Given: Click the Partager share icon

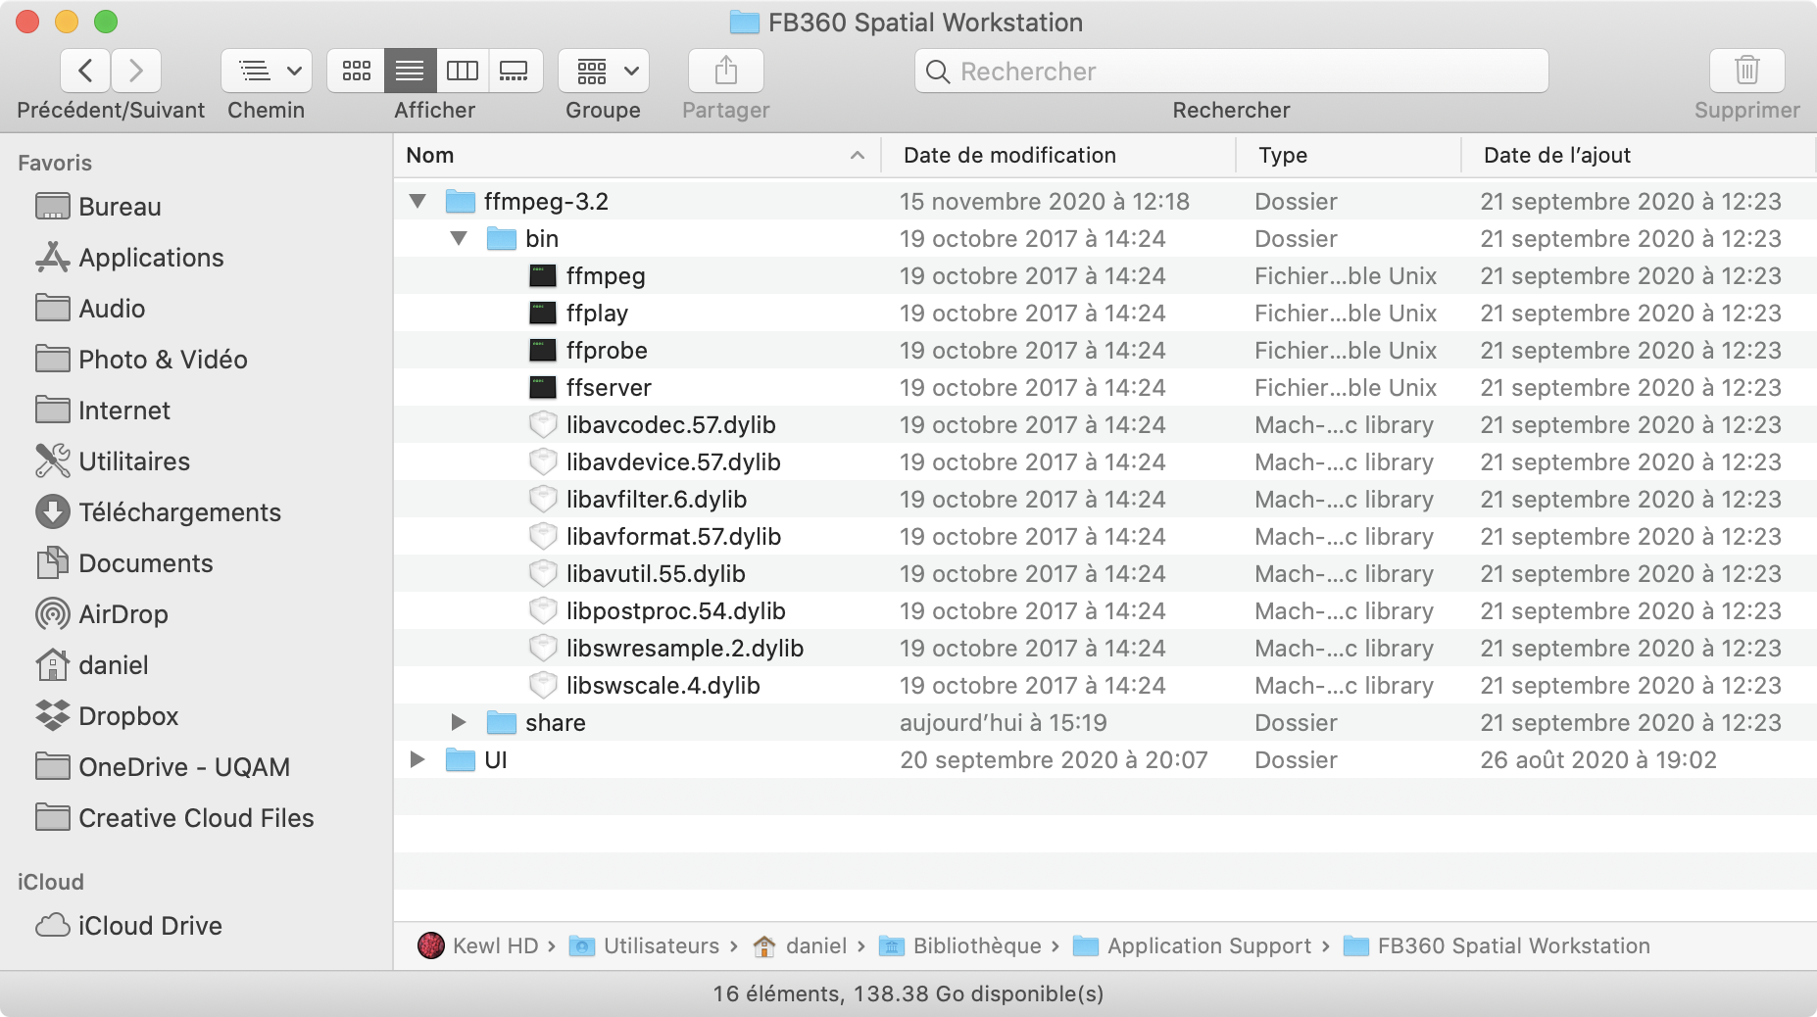Looking at the screenshot, I should tap(725, 71).
